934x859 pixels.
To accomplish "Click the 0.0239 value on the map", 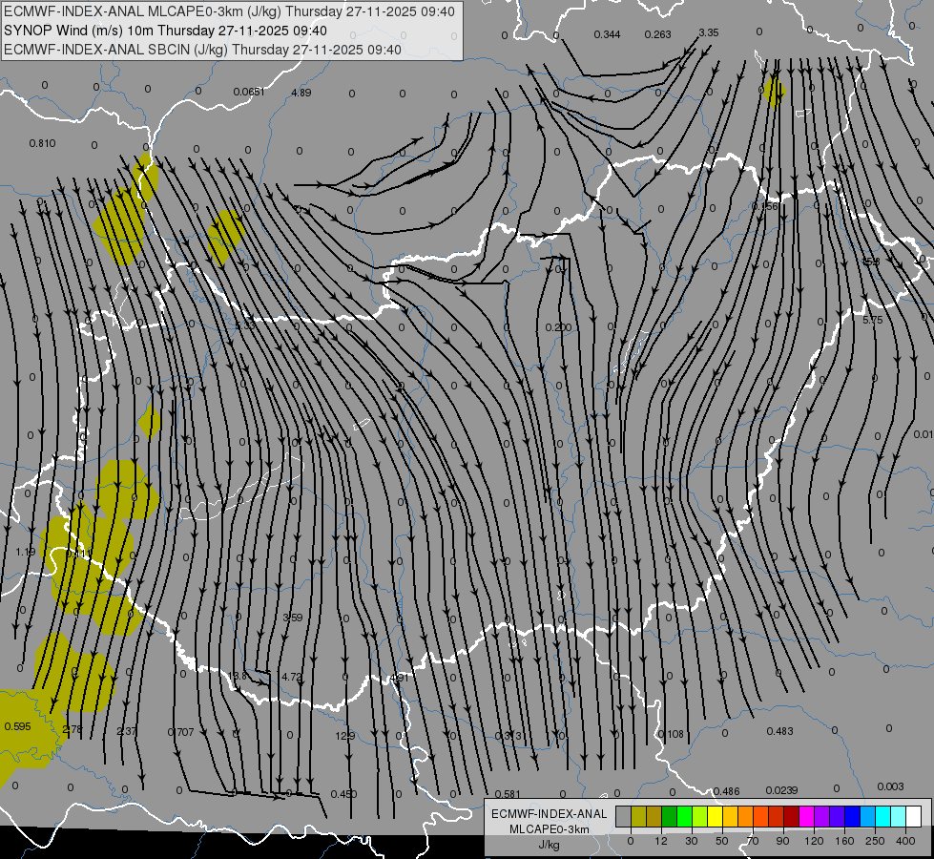I will click(x=781, y=790).
